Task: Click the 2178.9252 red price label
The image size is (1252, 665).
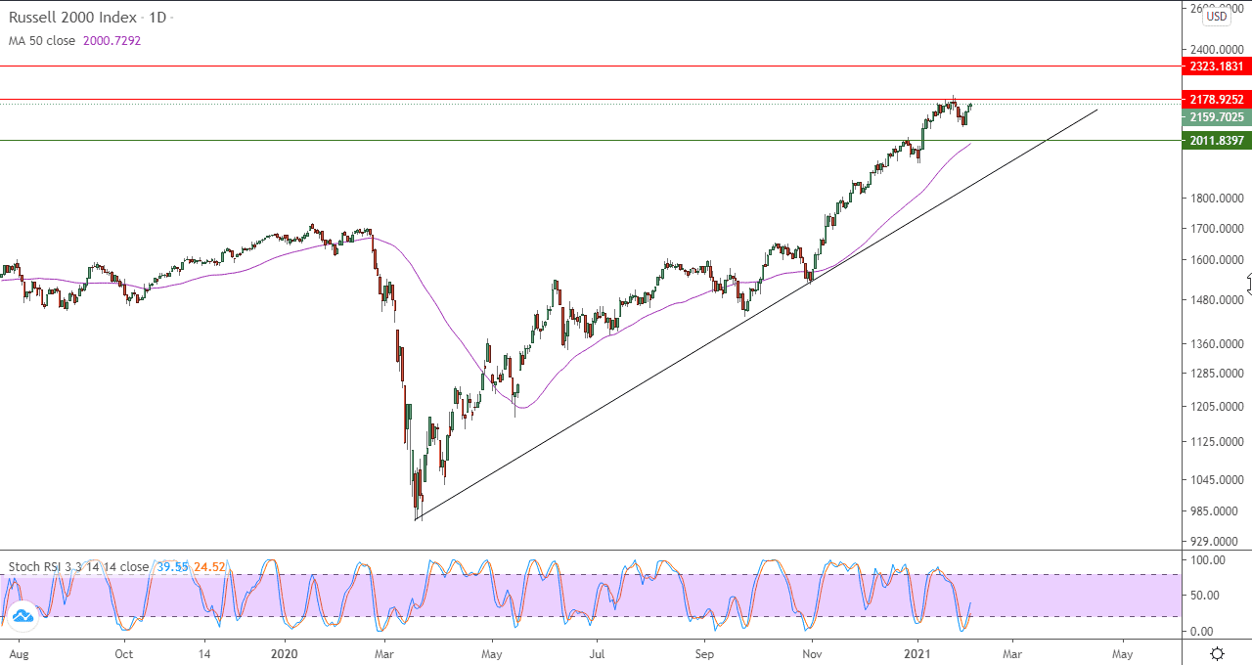Action: point(1217,99)
